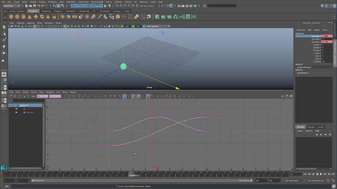Viewport: 337px width, 189px height.
Task: Go to end of playback range
Action: pos(333,174)
